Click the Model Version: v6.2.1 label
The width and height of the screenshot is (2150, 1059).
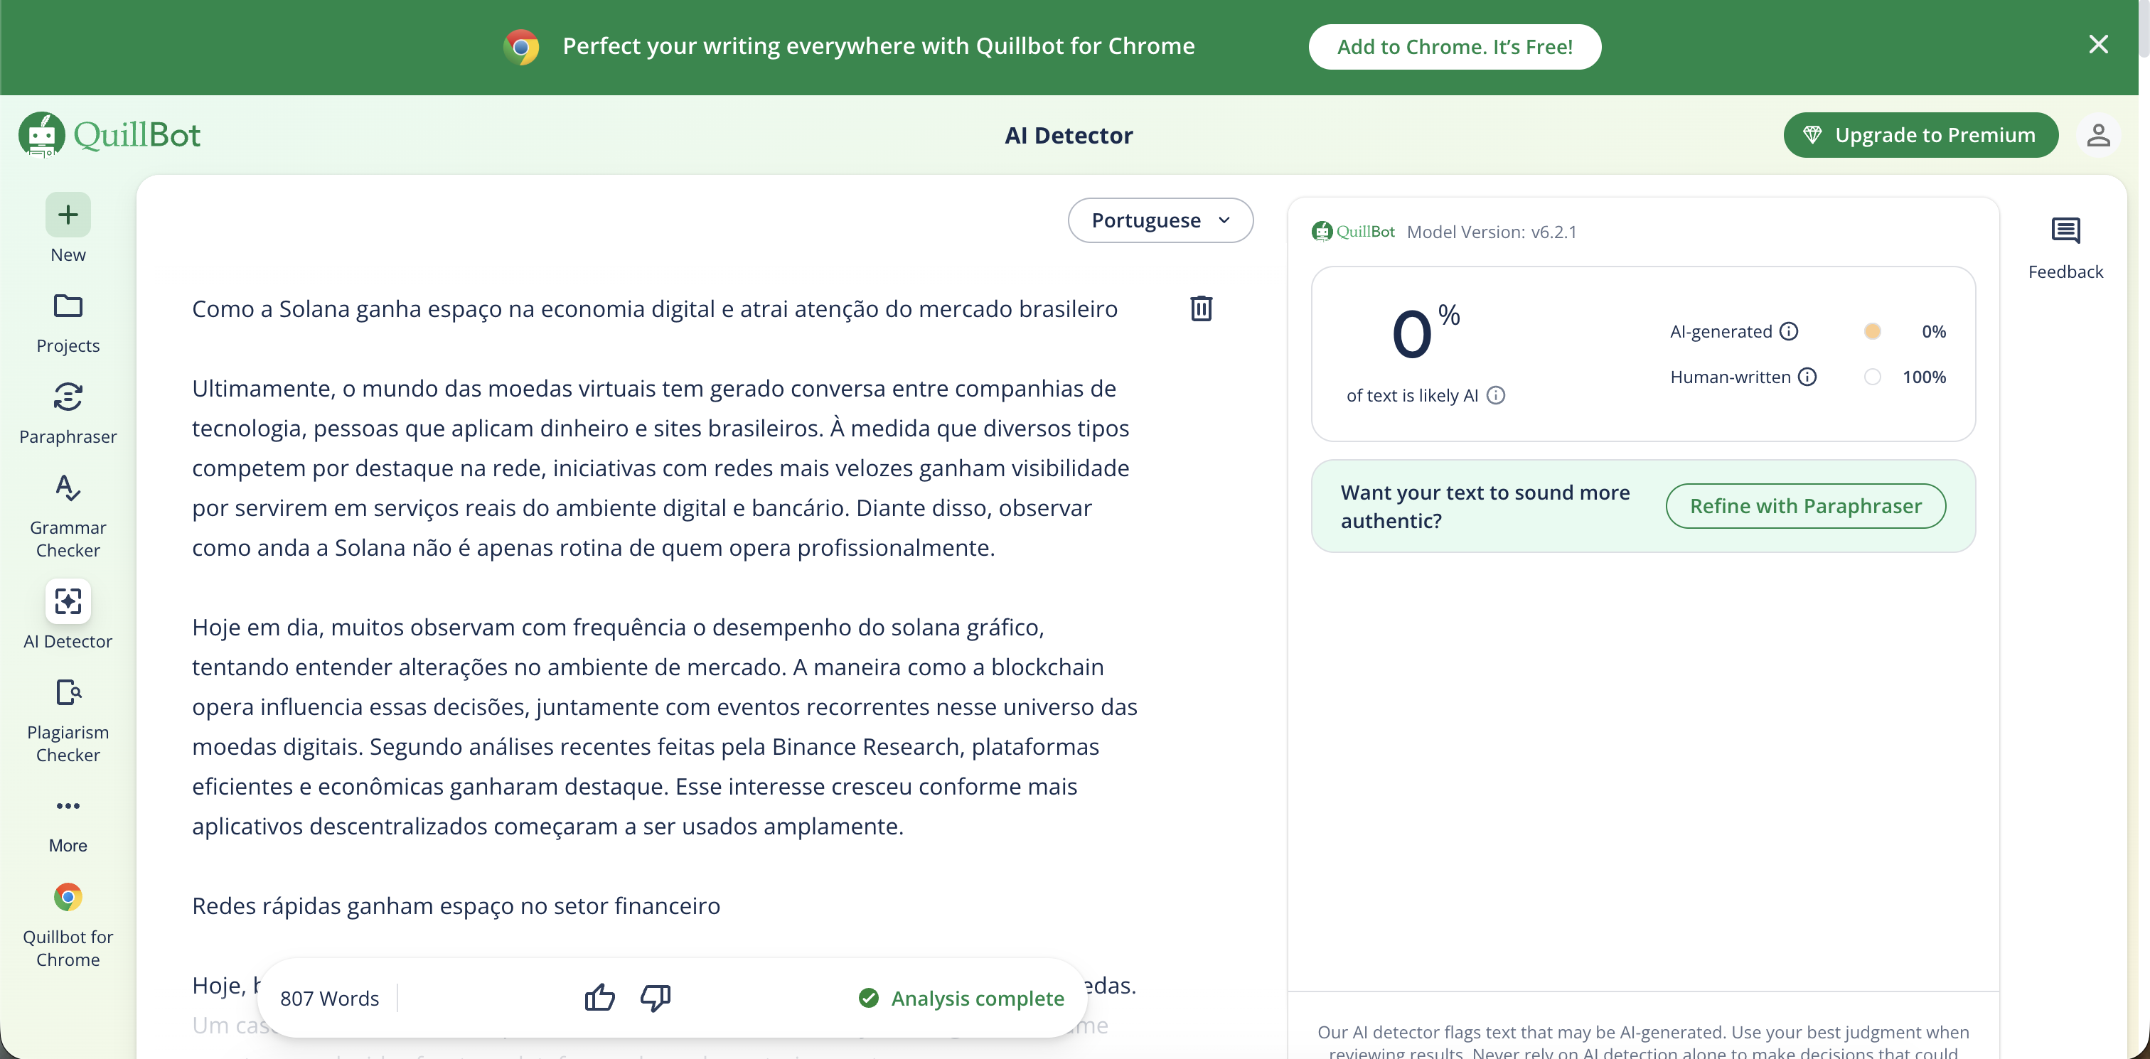click(1492, 231)
